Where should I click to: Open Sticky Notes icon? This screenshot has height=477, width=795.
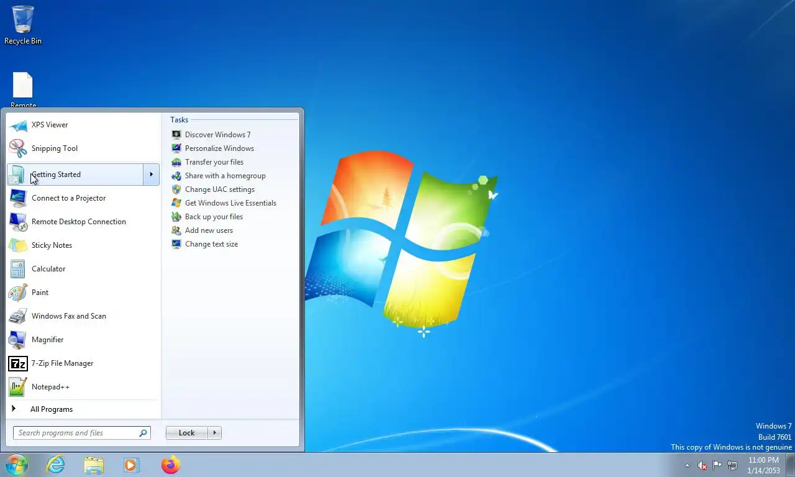[x=18, y=245]
